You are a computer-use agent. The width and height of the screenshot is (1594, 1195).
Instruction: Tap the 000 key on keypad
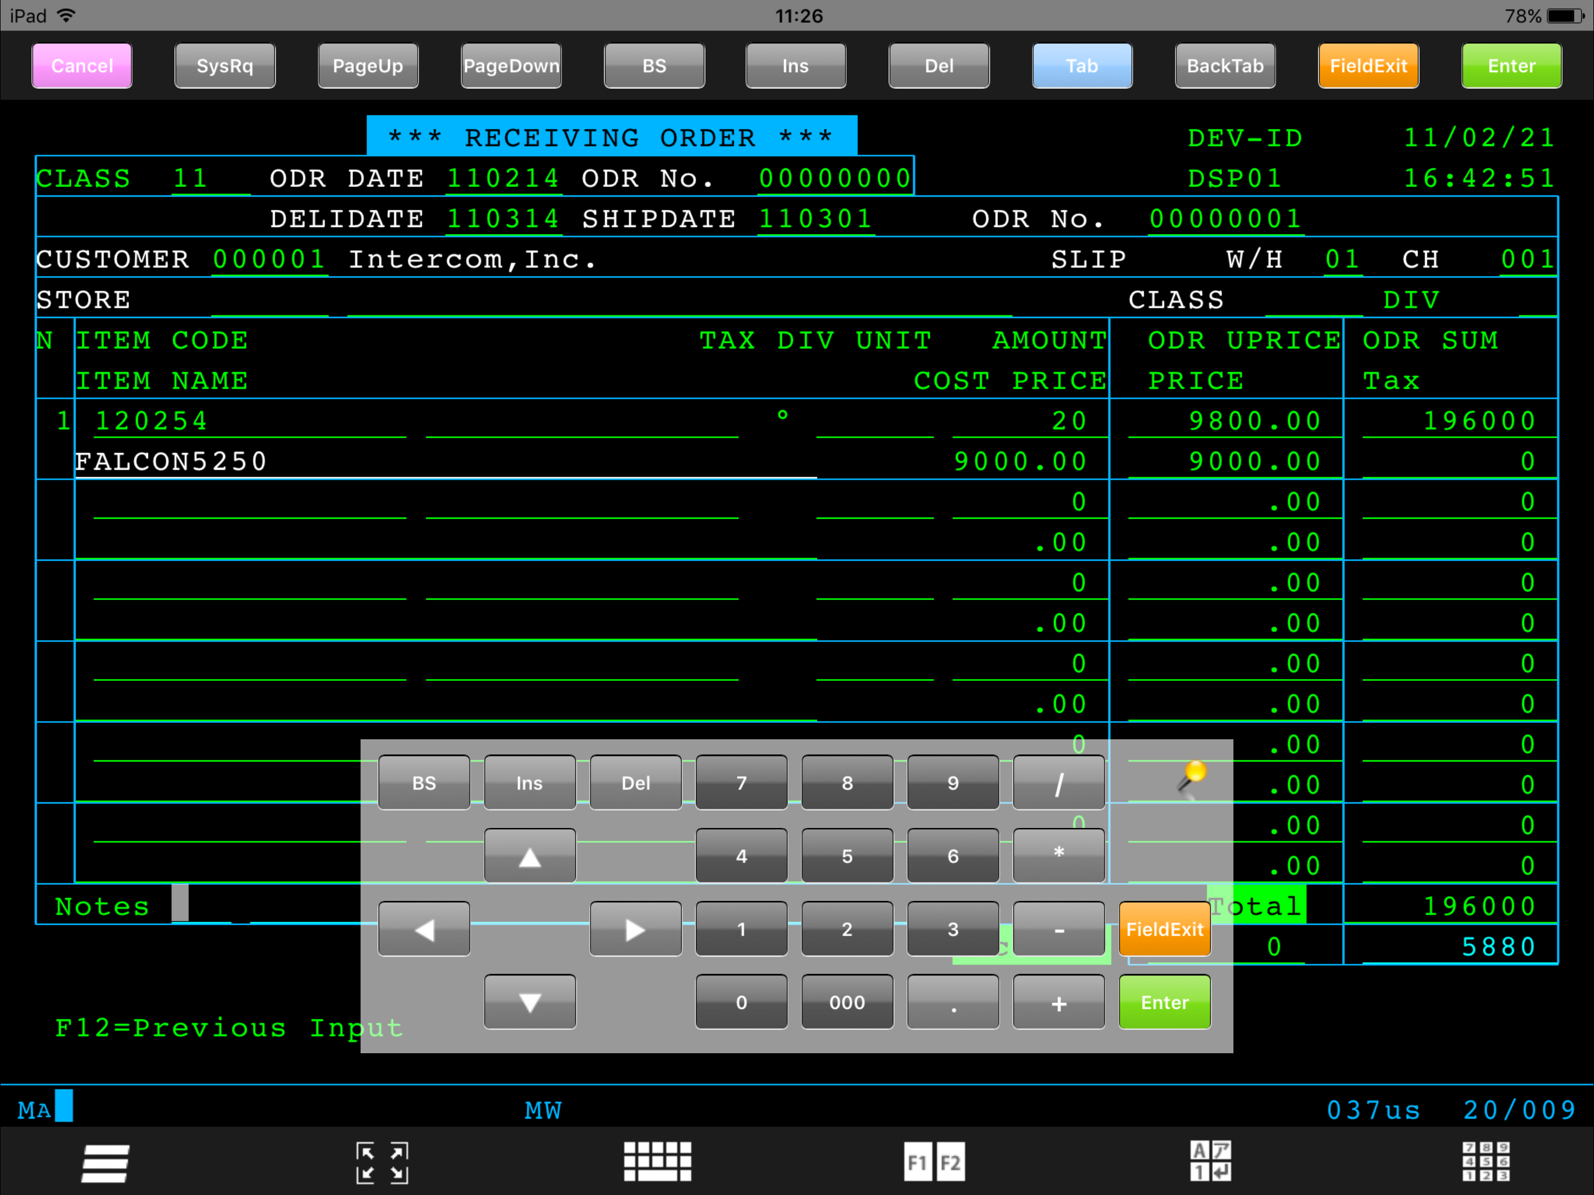[x=847, y=1002]
